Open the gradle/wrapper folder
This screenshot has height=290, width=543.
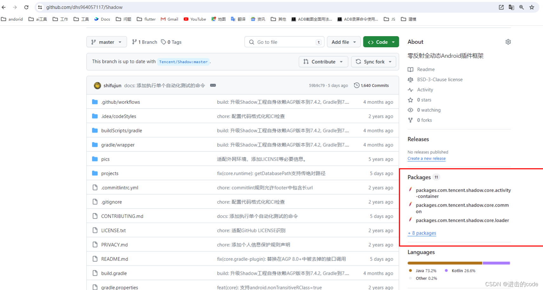[118, 145]
